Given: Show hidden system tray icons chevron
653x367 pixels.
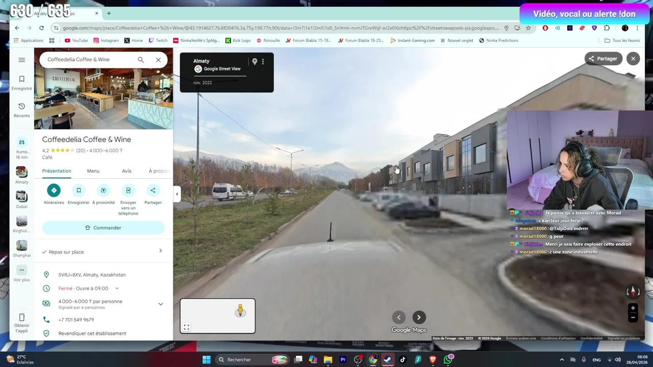Looking at the screenshot, I should coord(562,360).
